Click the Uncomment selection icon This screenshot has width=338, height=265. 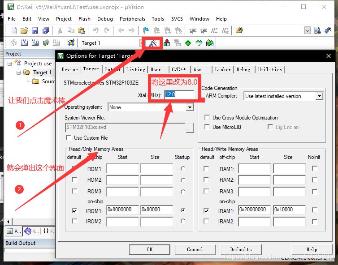click(x=225, y=30)
